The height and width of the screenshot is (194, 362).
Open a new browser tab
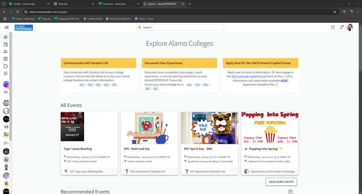[190, 4]
